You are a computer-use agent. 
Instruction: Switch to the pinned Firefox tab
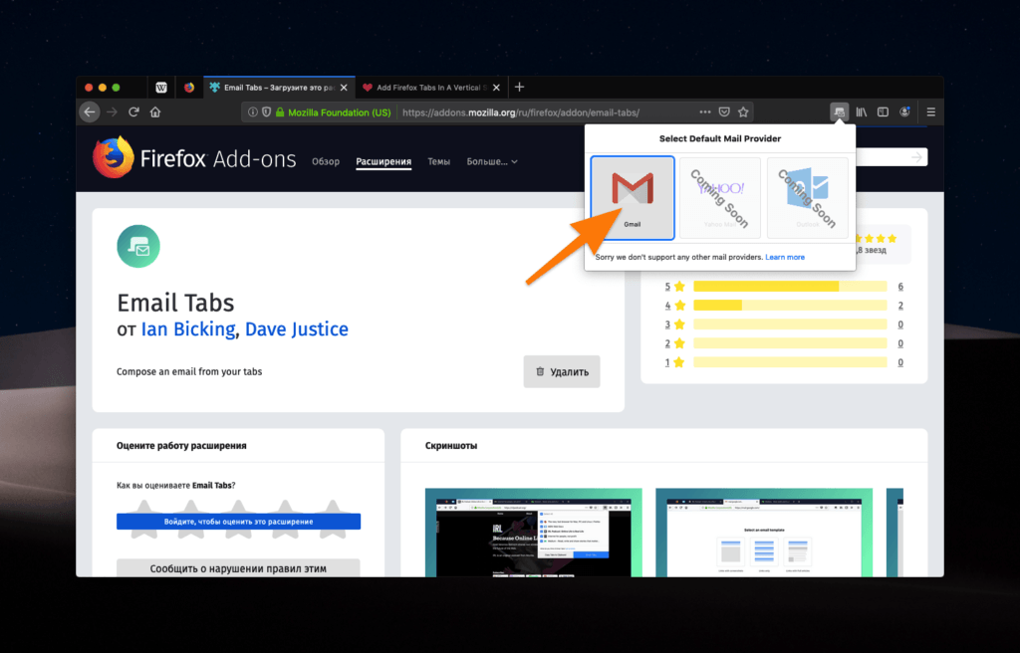[188, 88]
